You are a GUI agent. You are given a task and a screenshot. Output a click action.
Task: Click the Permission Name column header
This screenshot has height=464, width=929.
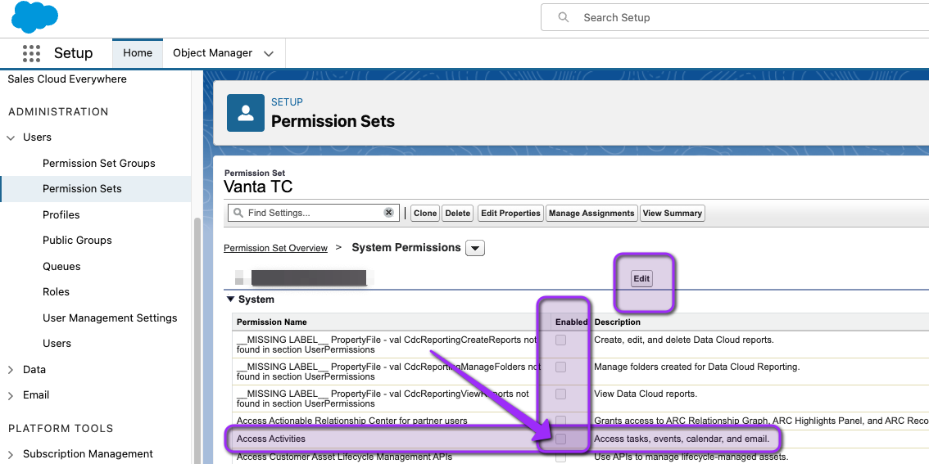[272, 322]
